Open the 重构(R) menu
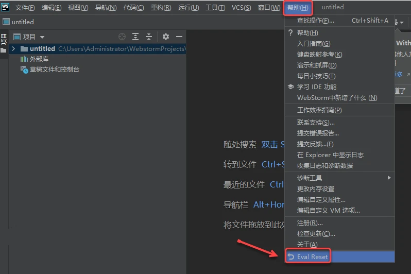 [161, 8]
